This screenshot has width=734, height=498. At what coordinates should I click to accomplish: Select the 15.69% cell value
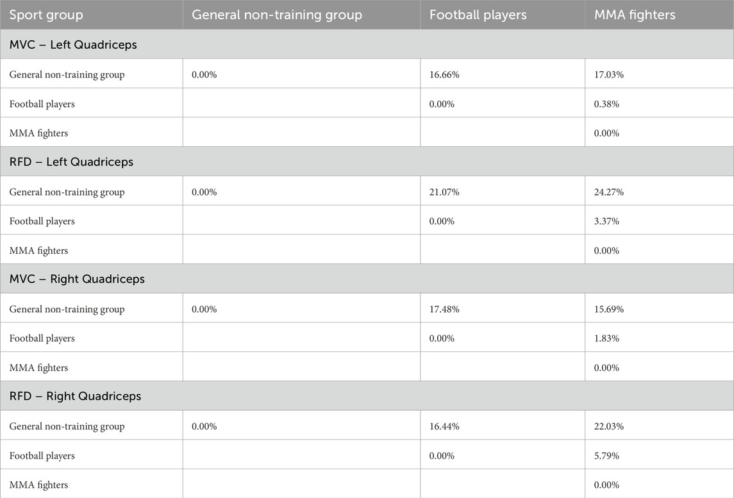pyautogui.click(x=608, y=309)
